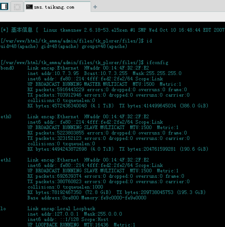Screen dimensions: 225x227
Task: Select the sms.taikang.com tab
Action: click(57, 7)
